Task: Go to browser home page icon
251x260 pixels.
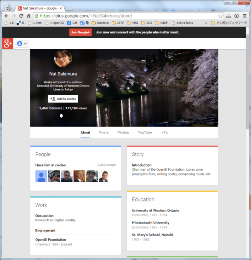Action: click(29, 16)
